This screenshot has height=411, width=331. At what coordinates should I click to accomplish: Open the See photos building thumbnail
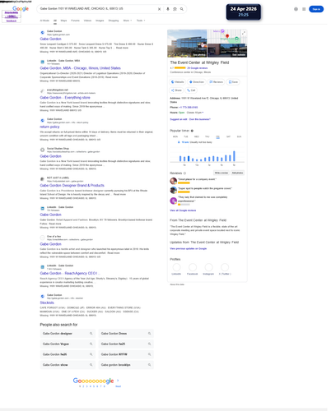(187, 44)
